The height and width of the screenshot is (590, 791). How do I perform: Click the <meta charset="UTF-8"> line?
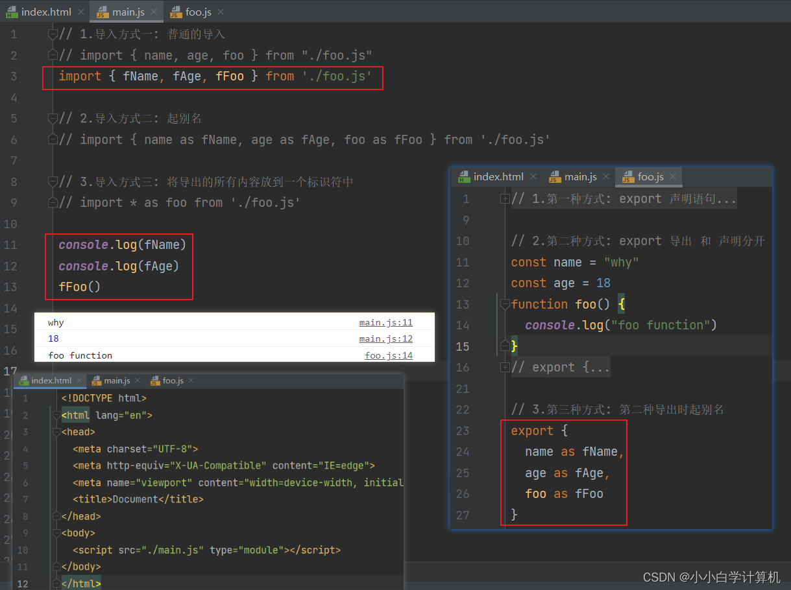coord(136,449)
